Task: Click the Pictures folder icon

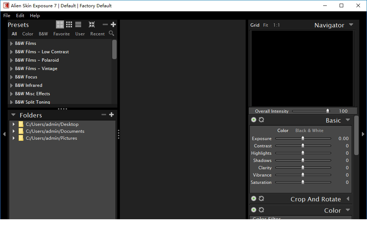Action: tap(21, 138)
